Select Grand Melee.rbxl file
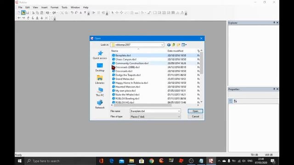 pos(125,79)
